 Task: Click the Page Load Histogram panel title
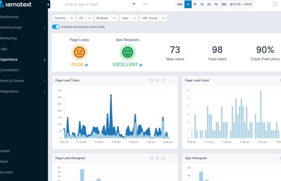click(70, 158)
